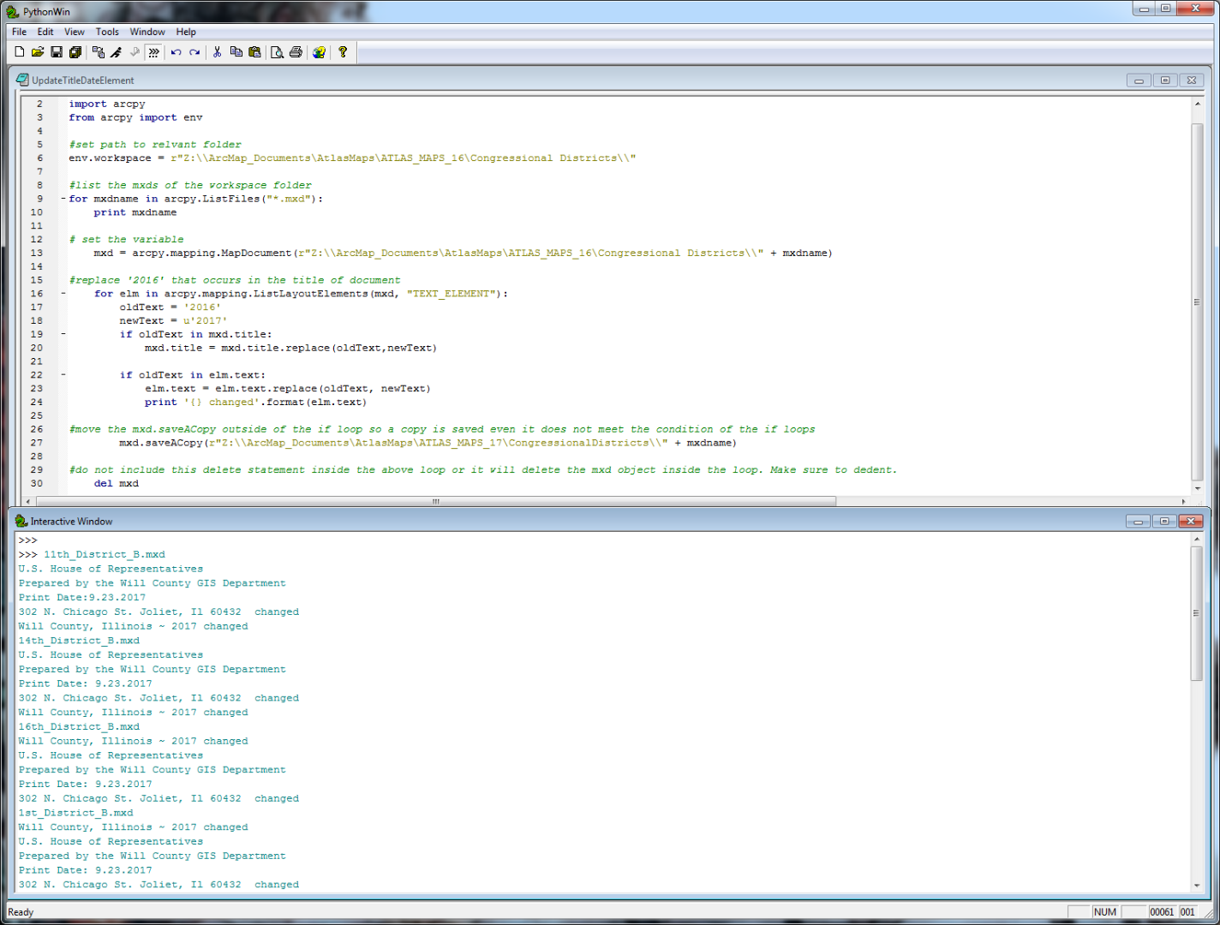The image size is (1220, 925).
Task: Click the editor's vertical scrollbar thumb
Action: (x=1197, y=302)
